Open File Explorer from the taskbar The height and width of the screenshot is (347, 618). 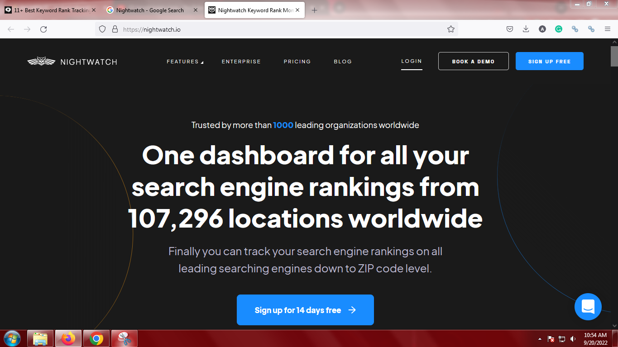tap(40, 338)
